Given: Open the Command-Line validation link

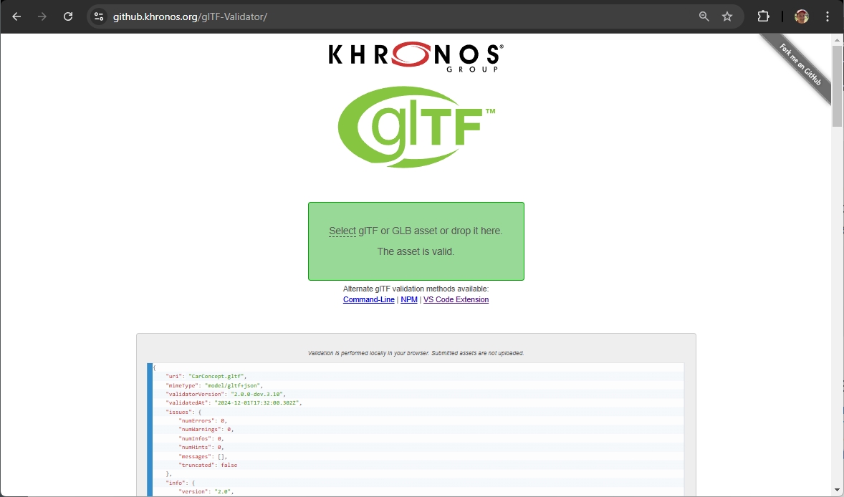Looking at the screenshot, I should point(369,299).
